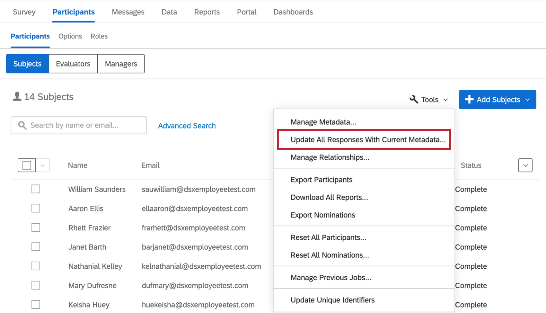Check the checkbox for William Saunders
Screen dimensions: 546x313
[36, 189]
